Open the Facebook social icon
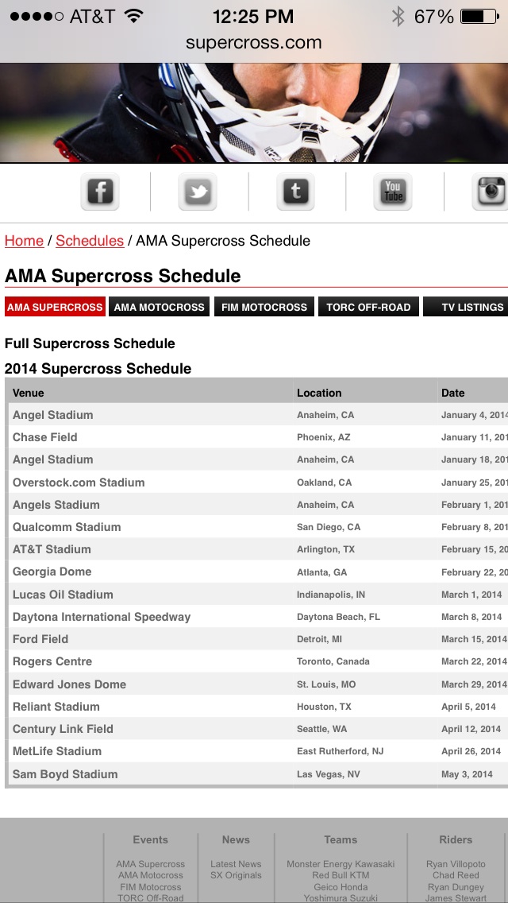This screenshot has width=508, height=903. 100,192
